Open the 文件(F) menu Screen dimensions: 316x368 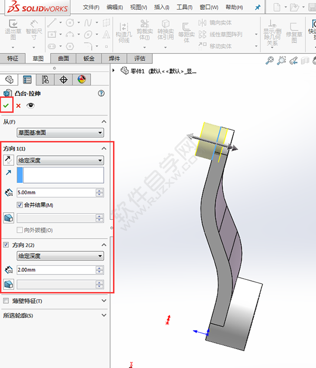[91, 7]
